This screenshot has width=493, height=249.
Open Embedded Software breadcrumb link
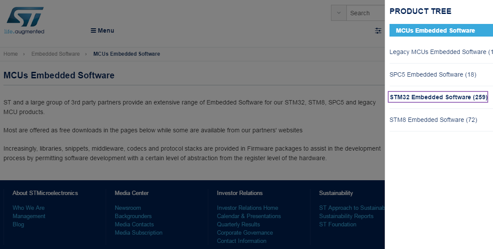point(55,54)
